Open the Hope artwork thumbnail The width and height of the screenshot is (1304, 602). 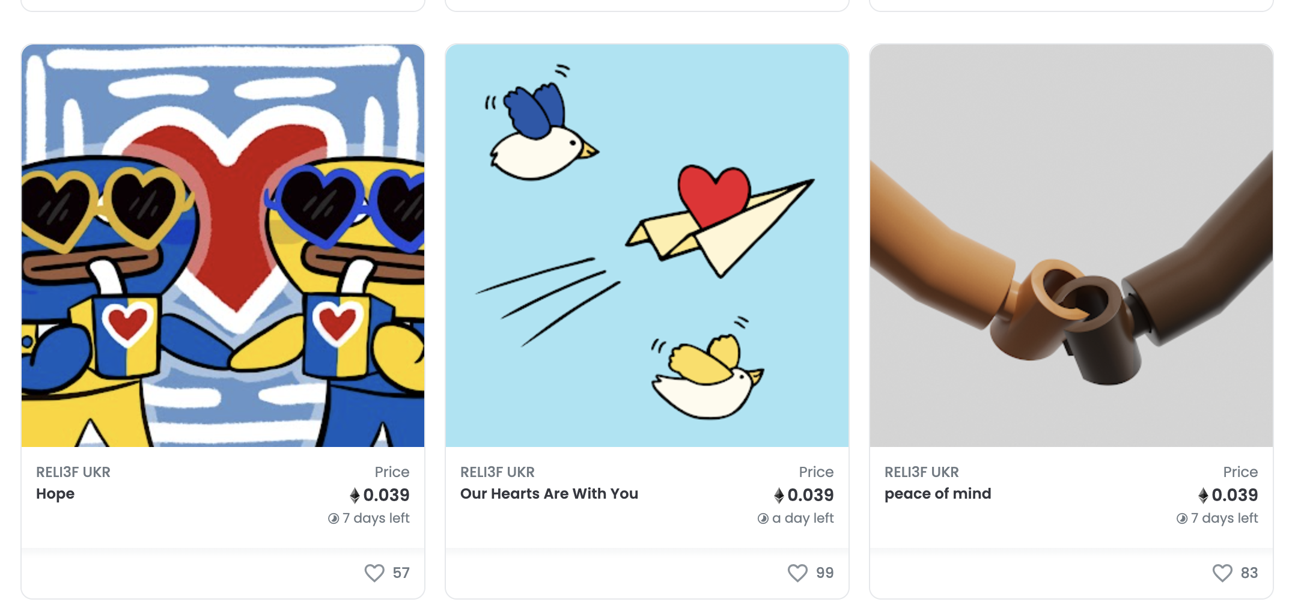pos(223,245)
